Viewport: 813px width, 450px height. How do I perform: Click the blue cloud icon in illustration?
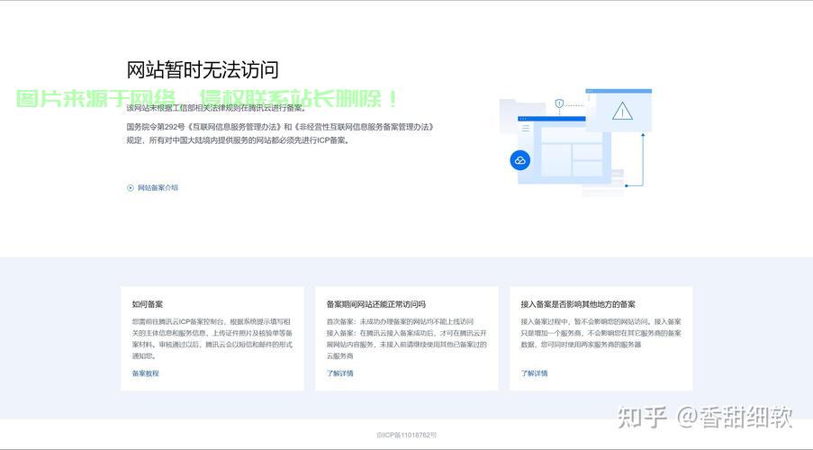click(520, 160)
